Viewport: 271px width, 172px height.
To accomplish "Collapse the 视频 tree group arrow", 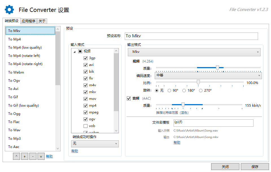I will (75, 51).
